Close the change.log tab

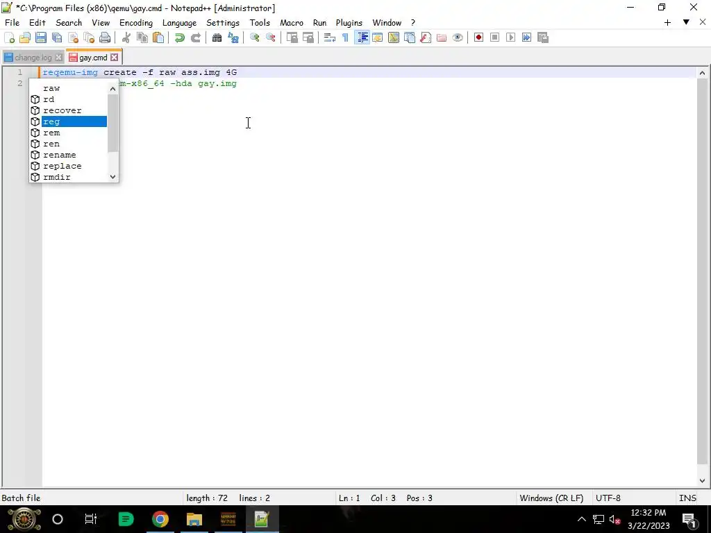pyautogui.click(x=58, y=58)
